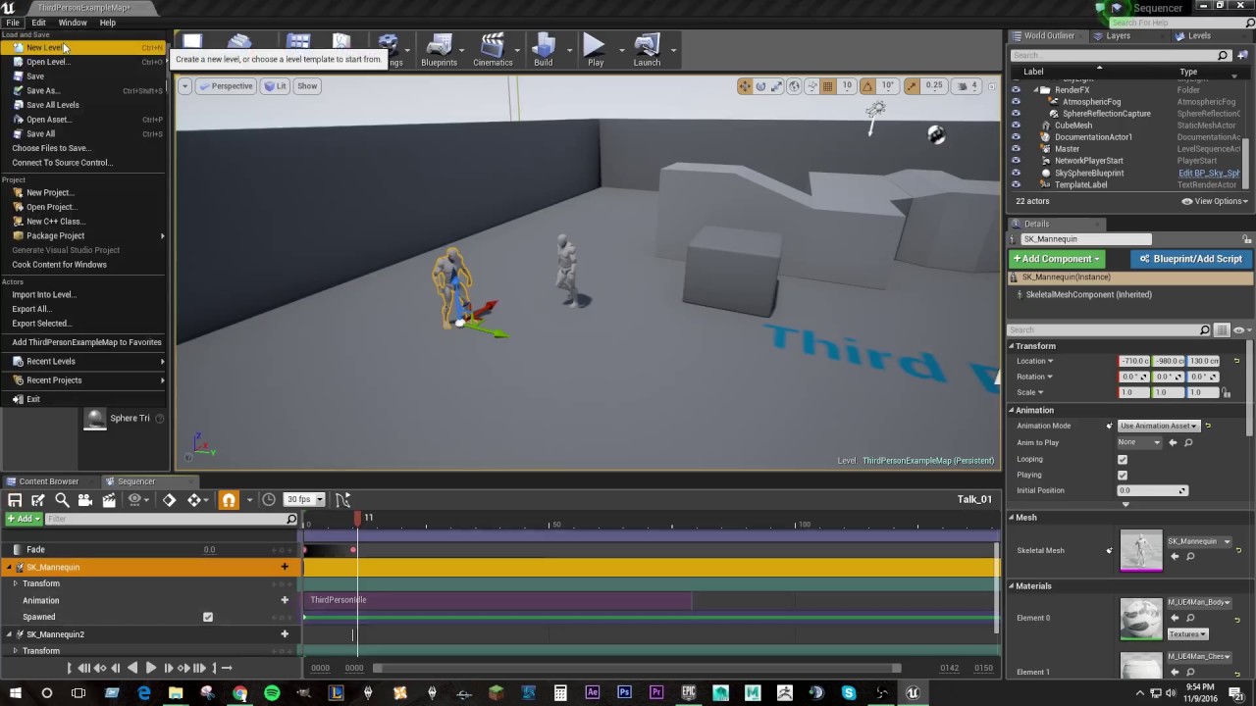The image size is (1256, 706).
Task: Select the rotate gizmo tool in viewport
Action: click(x=760, y=86)
